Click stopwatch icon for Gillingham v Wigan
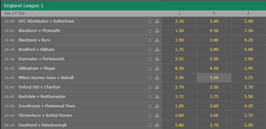The height and width of the screenshot is (129, 266). coord(150,68)
